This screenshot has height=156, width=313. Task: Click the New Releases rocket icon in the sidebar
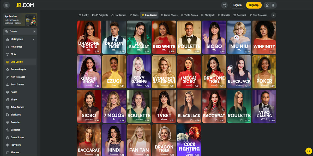point(8,77)
